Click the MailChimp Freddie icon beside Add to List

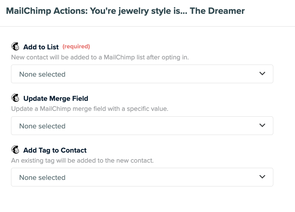point(16,46)
